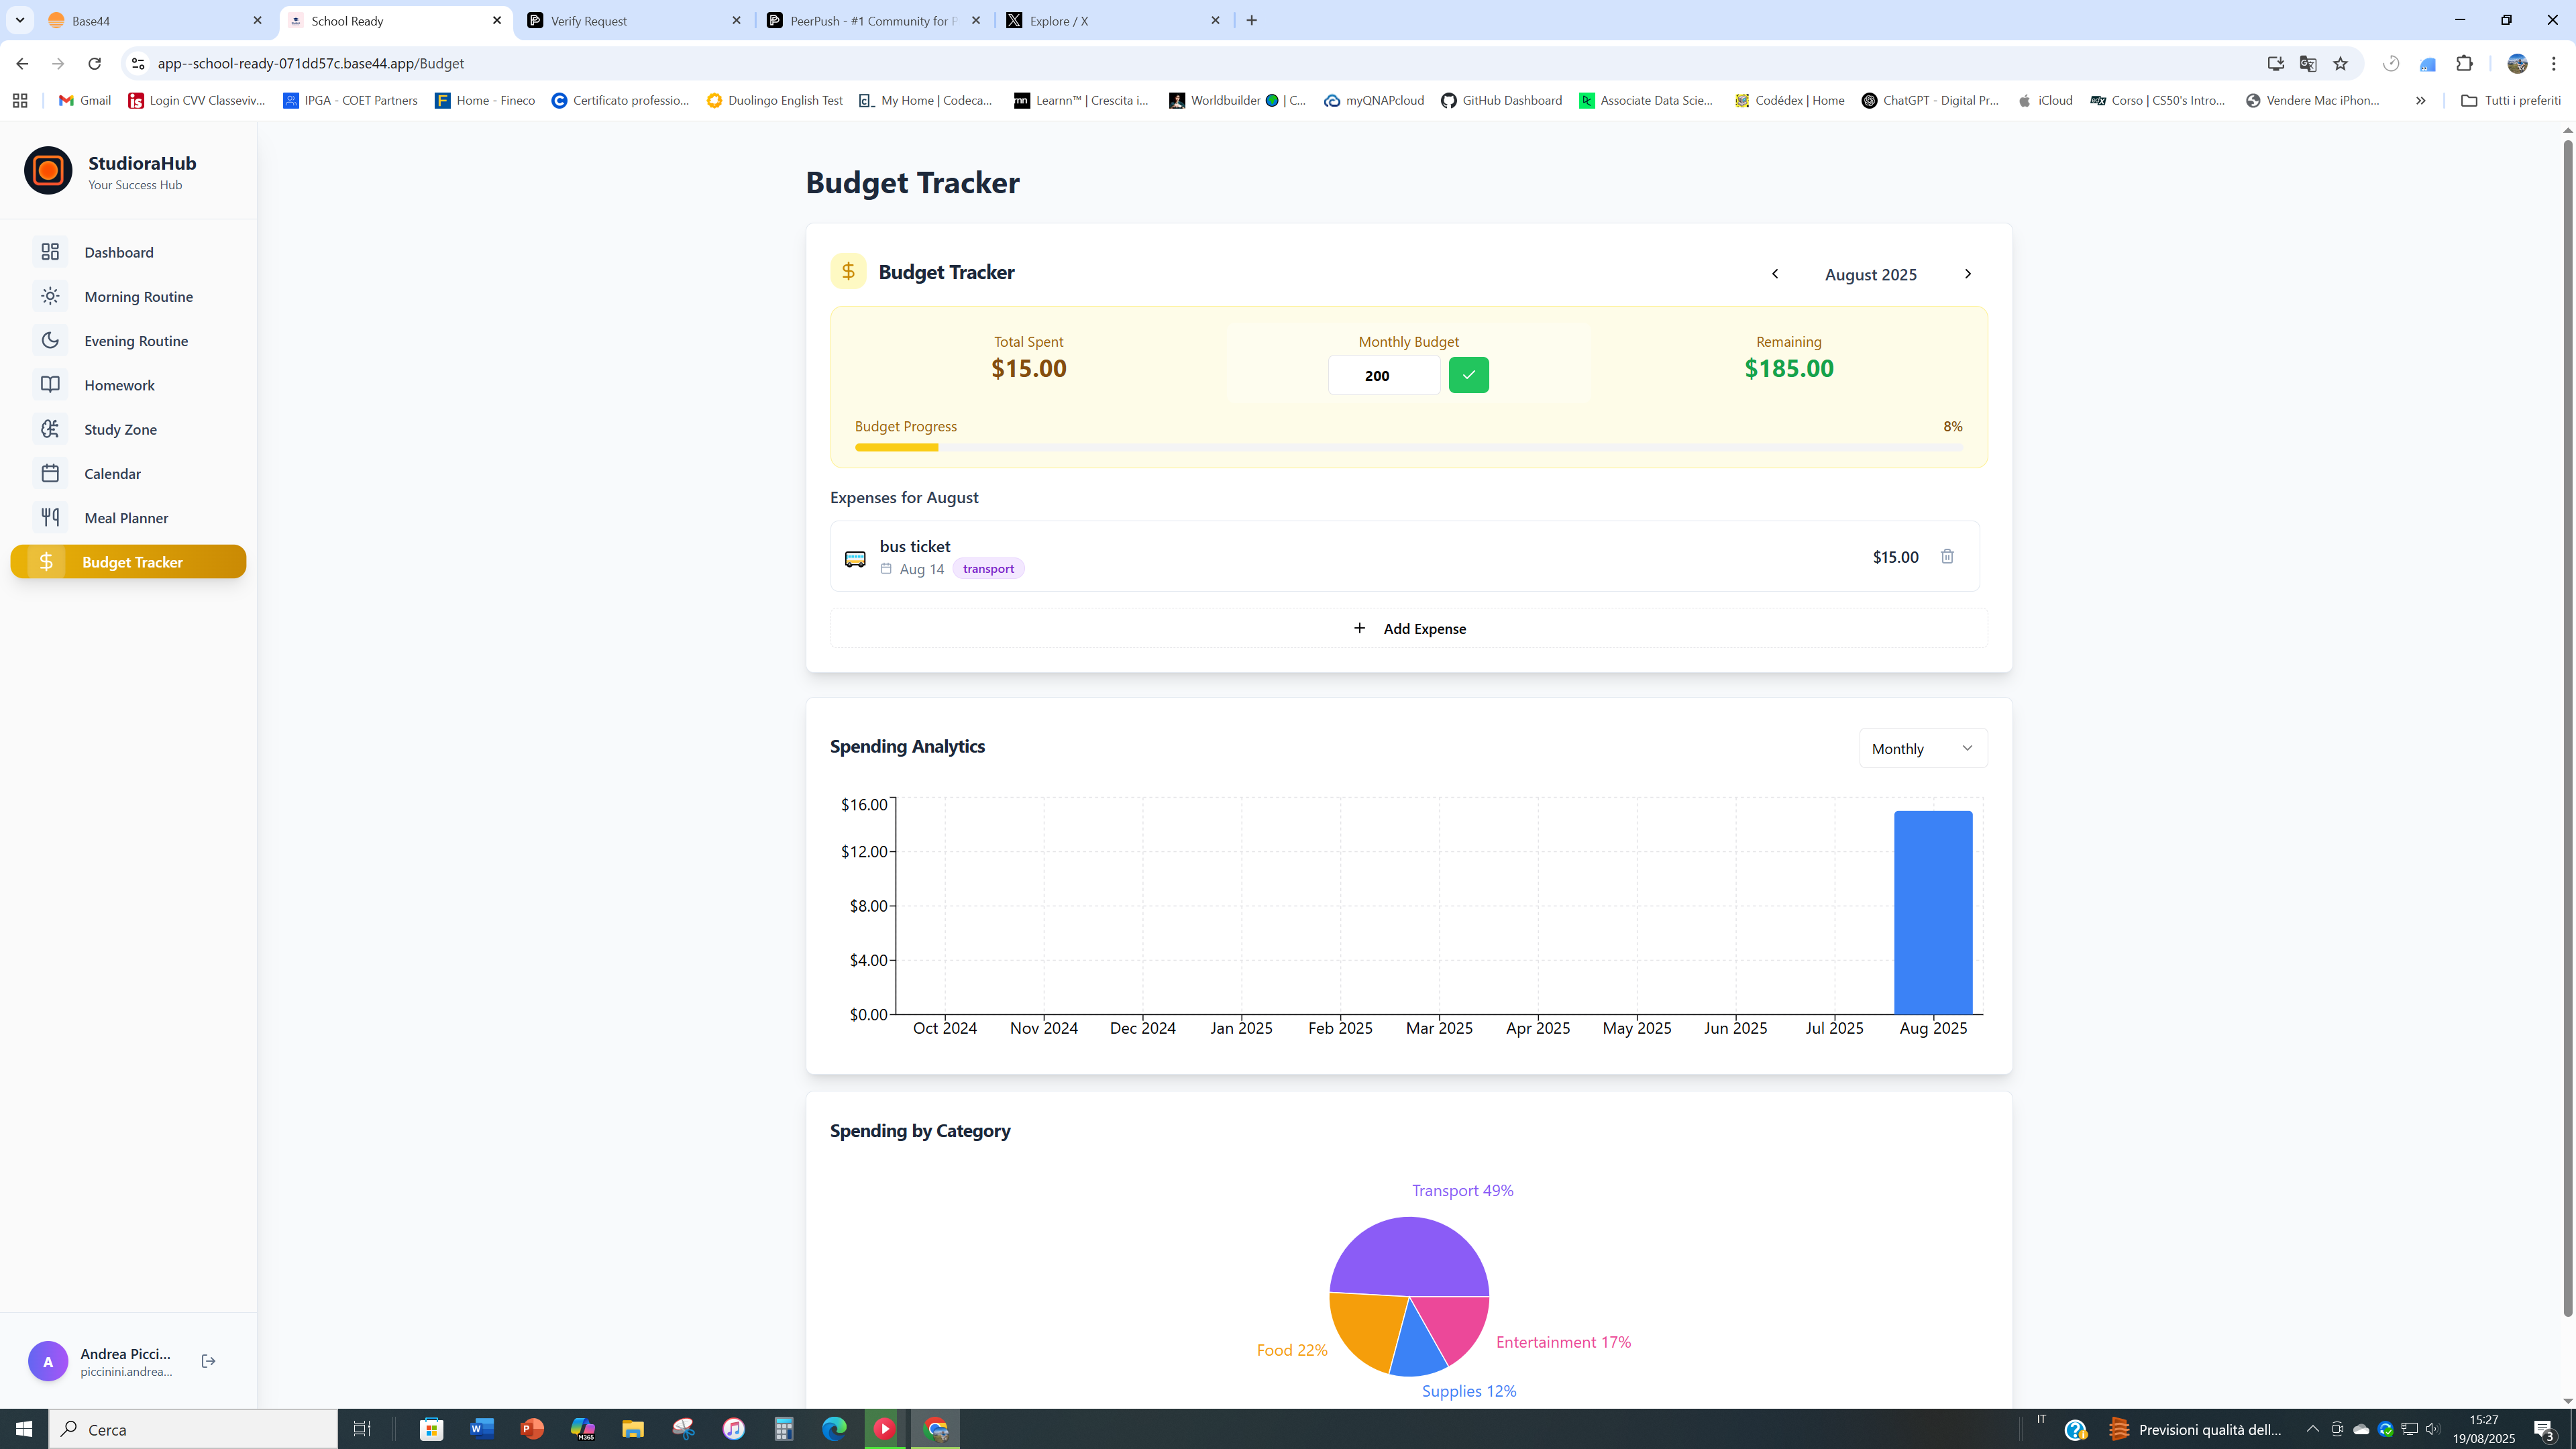Open the tab search dropdown arrow
Image resolution: width=2576 pixels, height=1449 pixels.
(19, 20)
